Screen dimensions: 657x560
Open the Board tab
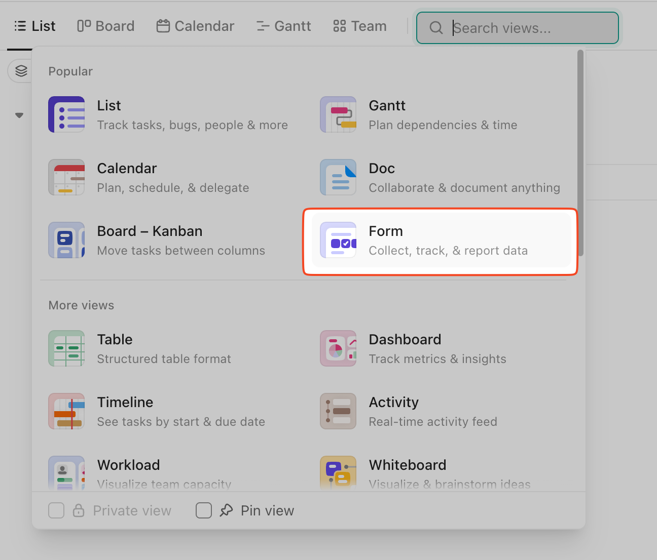point(105,26)
